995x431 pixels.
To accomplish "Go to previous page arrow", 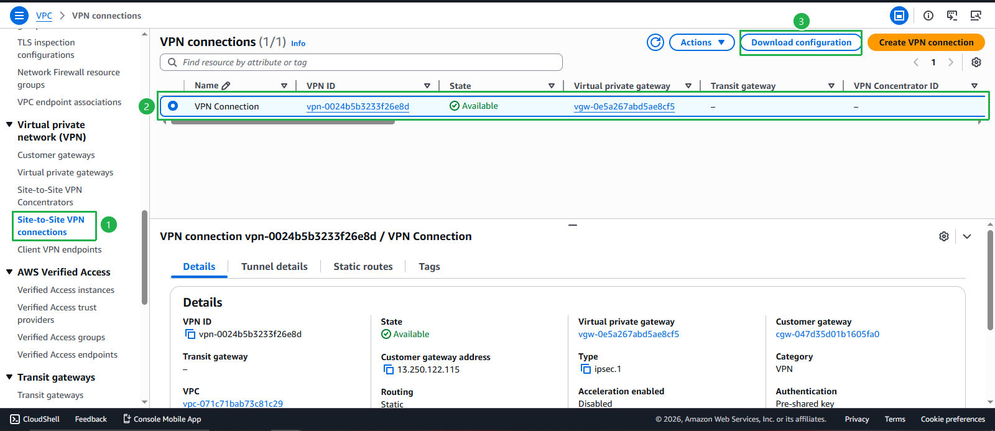I will pyautogui.click(x=916, y=62).
